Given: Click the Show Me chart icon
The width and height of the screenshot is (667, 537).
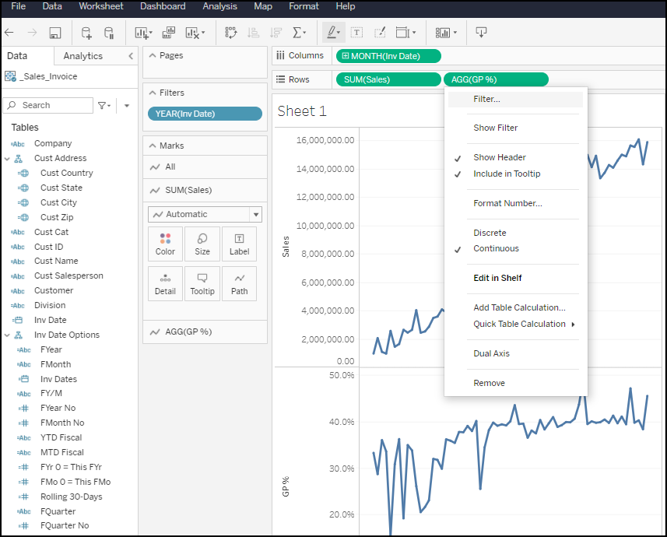Looking at the screenshot, I should pyautogui.click(x=443, y=33).
